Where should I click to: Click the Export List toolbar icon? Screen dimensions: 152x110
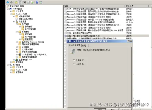32,2
